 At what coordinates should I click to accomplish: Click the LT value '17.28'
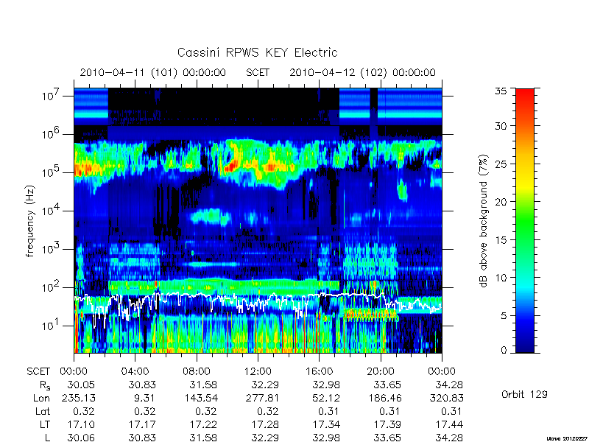pyautogui.click(x=265, y=425)
